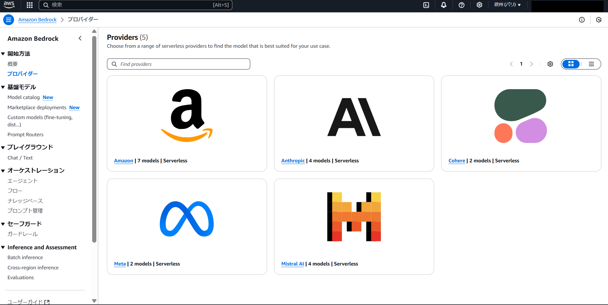Open Cross-region inference sidebar item

coord(33,268)
